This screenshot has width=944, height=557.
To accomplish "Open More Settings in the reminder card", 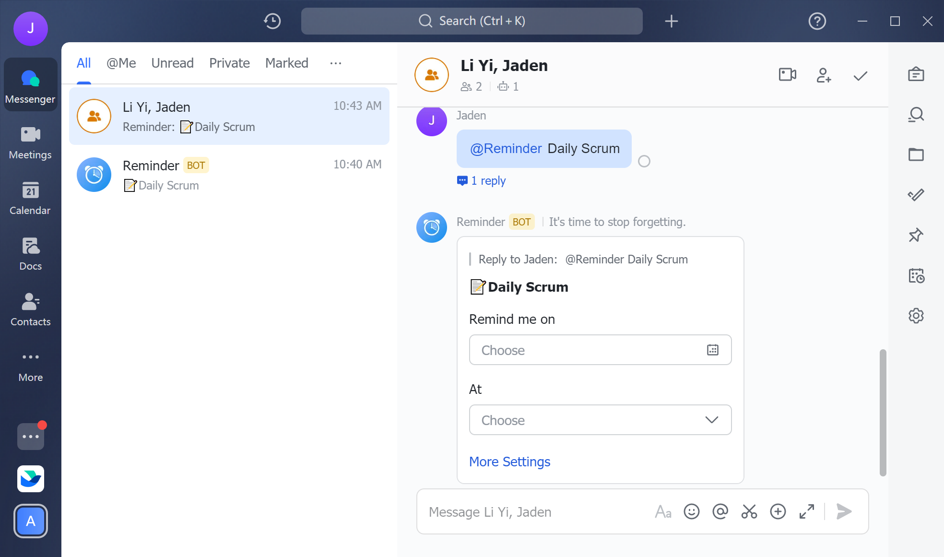I will [509, 462].
